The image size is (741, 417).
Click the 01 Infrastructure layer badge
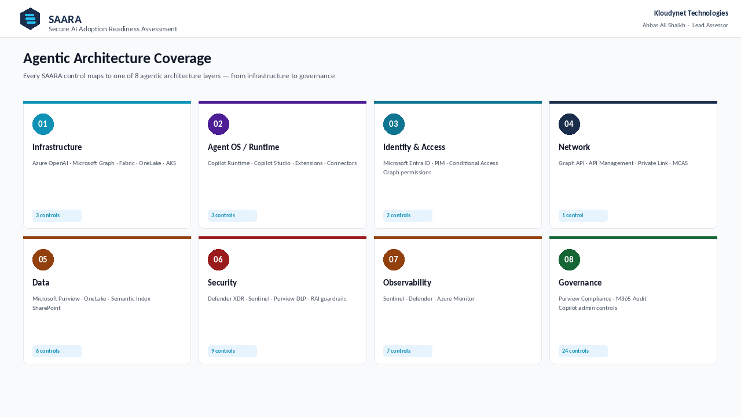pos(43,124)
